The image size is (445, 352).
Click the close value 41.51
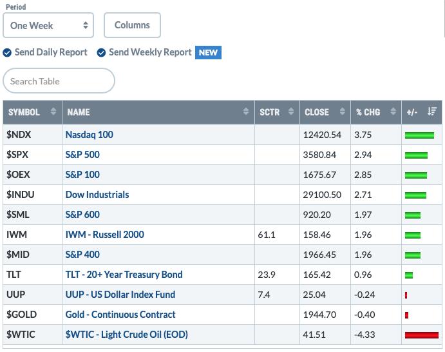tap(314, 335)
